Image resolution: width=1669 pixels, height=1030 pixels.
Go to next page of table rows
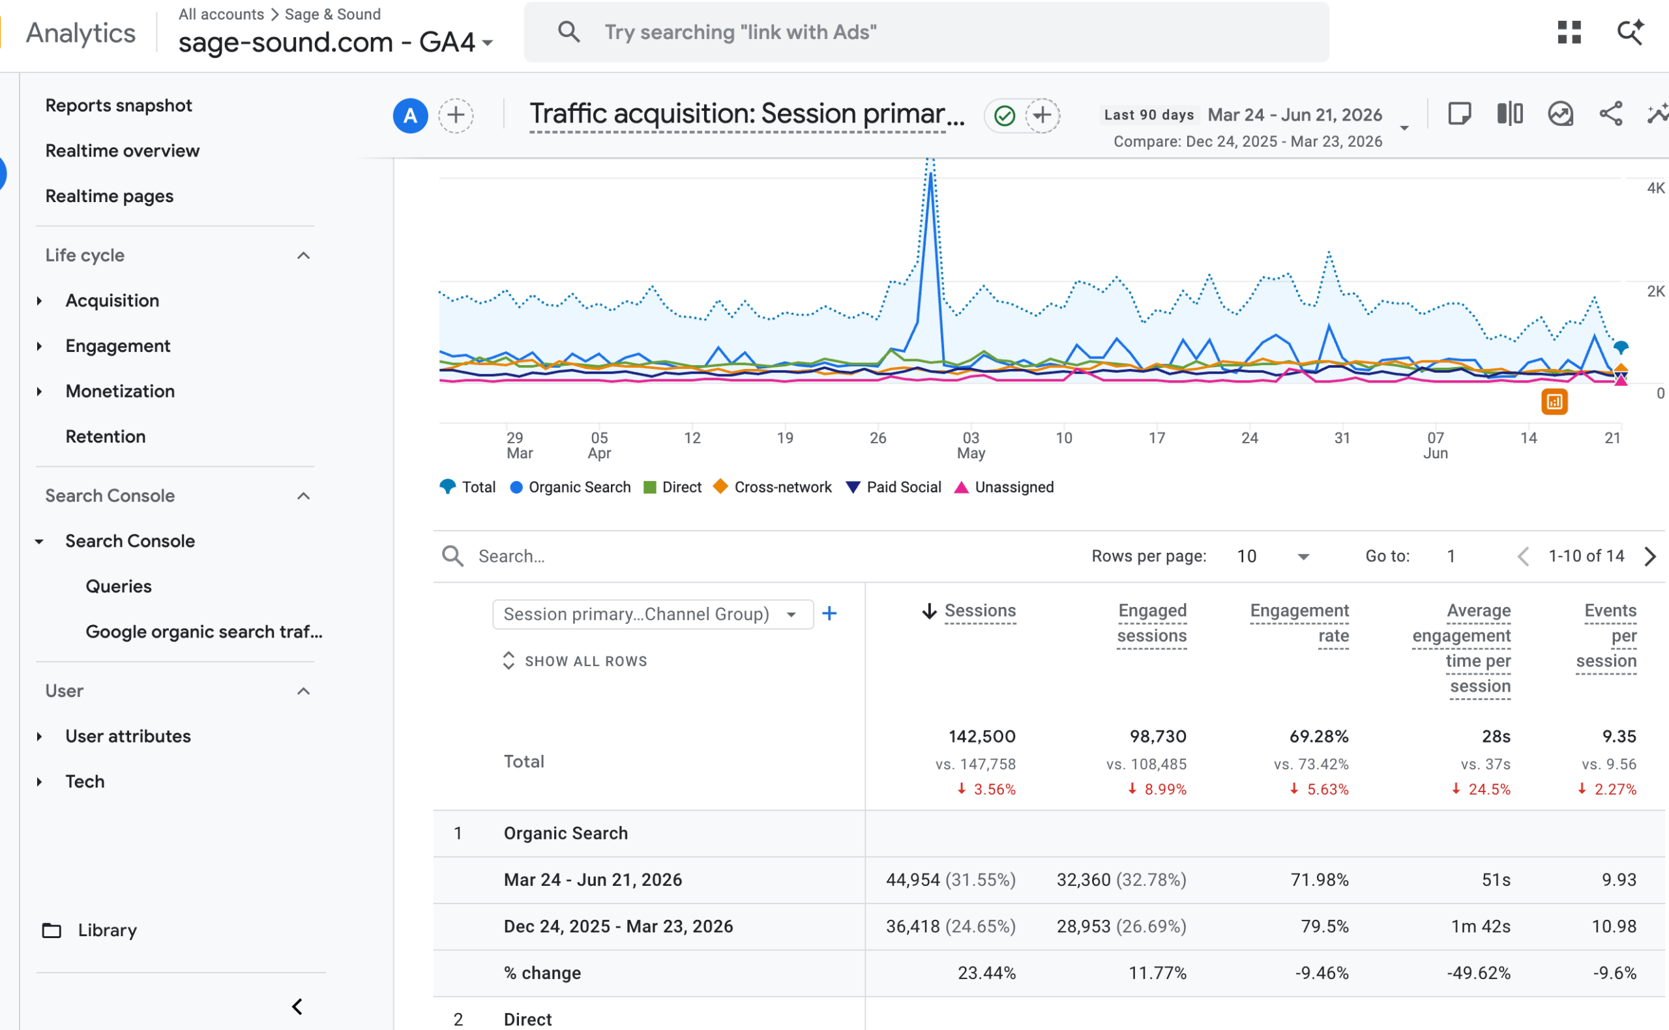(1649, 556)
